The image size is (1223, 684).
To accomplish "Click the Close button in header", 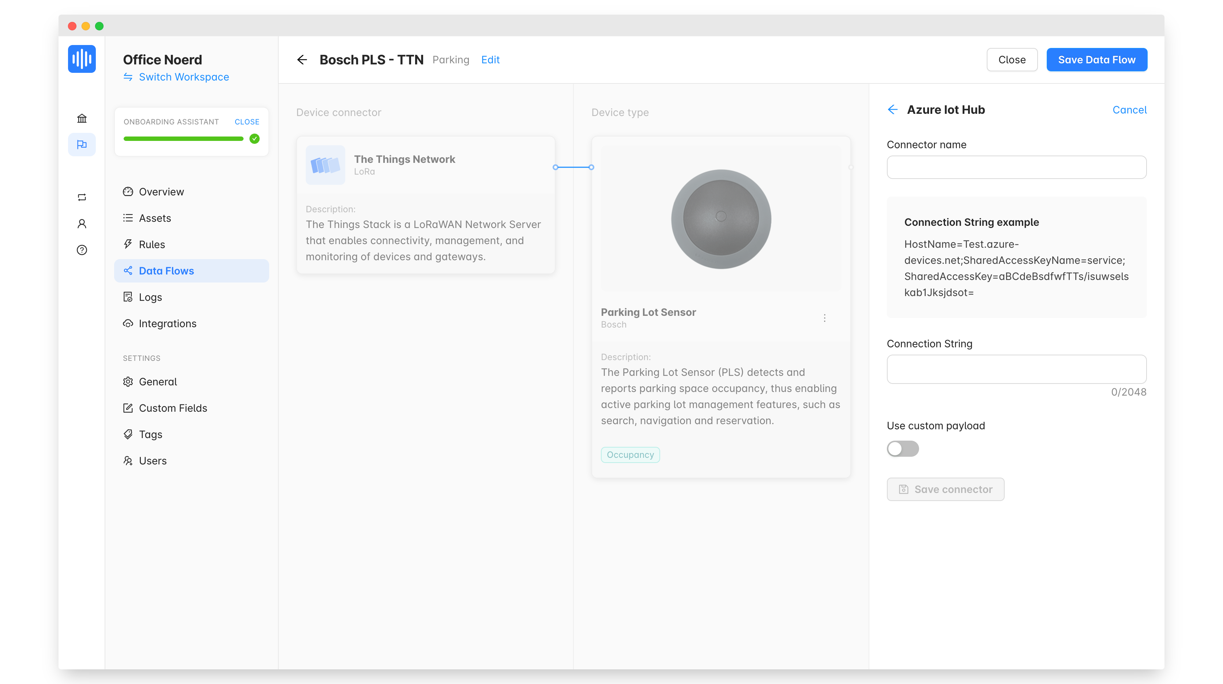I will 1012,60.
